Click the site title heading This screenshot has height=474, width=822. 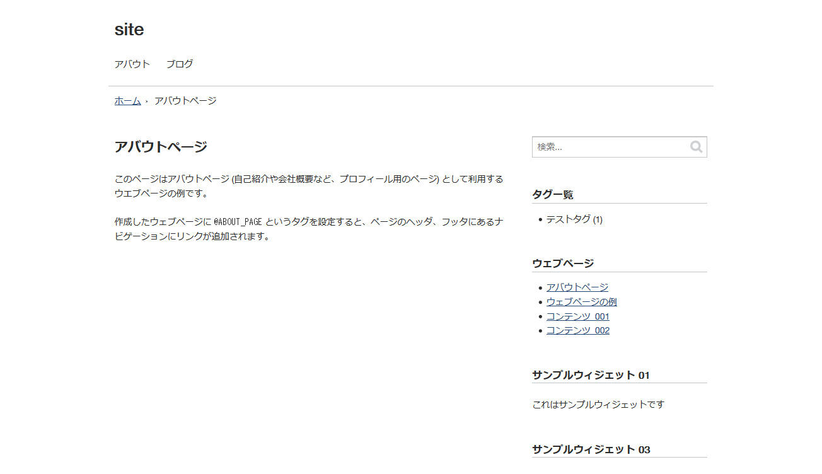pyautogui.click(x=129, y=29)
